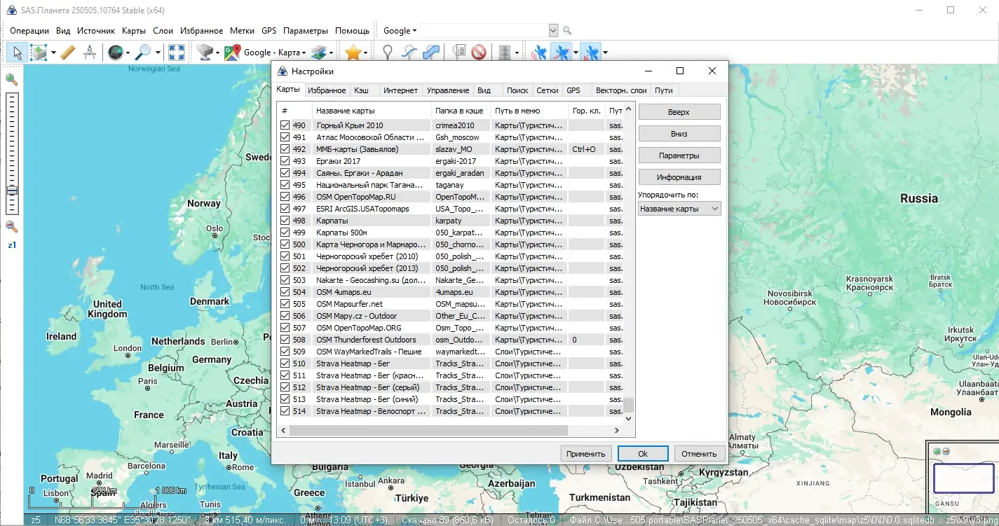Click the add polygon tool icon
The height and width of the screenshot is (526, 999).
[x=432, y=53]
